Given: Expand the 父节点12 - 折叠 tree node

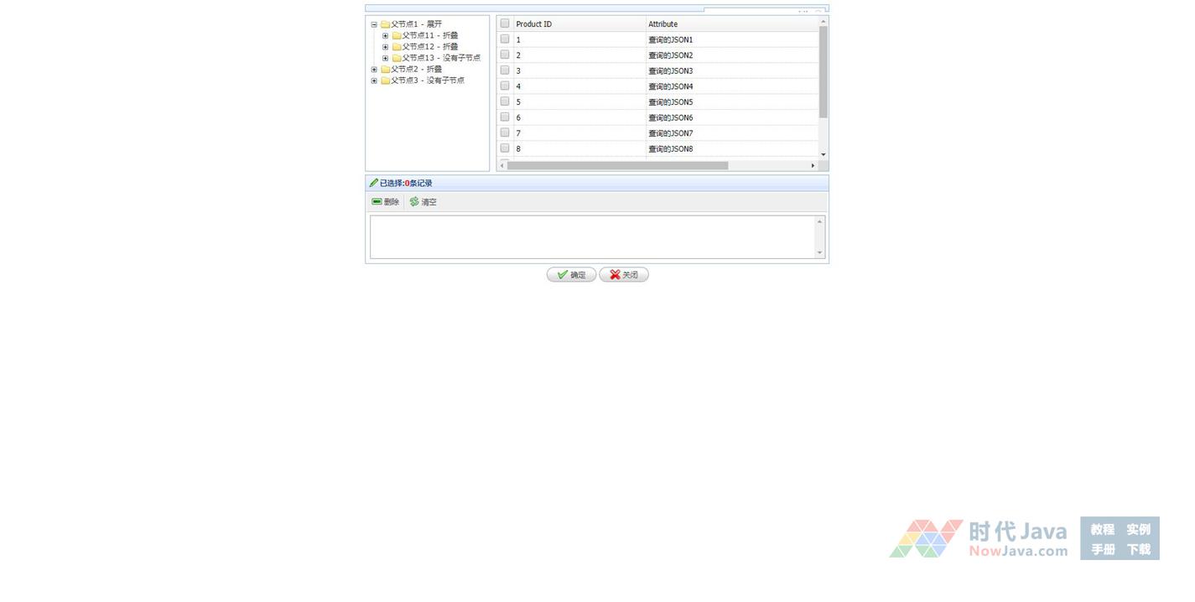Looking at the screenshot, I should 385,47.
